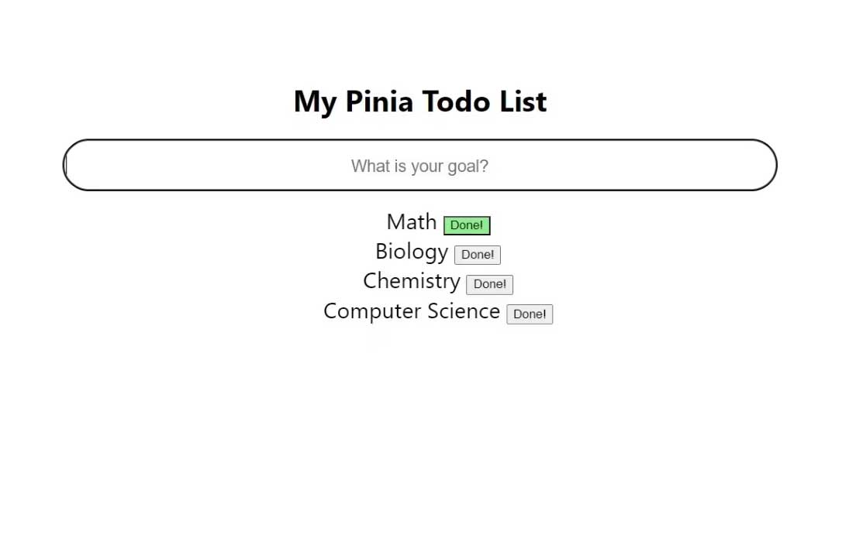Click the green Done! button beside Math
Screen dimensions: 842x542
(x=467, y=225)
